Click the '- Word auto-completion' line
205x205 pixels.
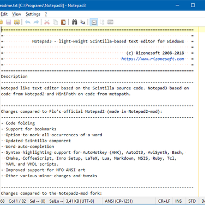pyautogui.click(x=27, y=147)
